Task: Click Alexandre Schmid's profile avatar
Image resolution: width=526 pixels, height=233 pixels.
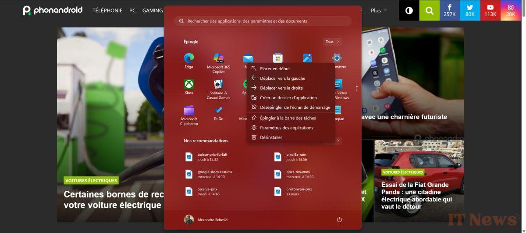Action: [189, 219]
